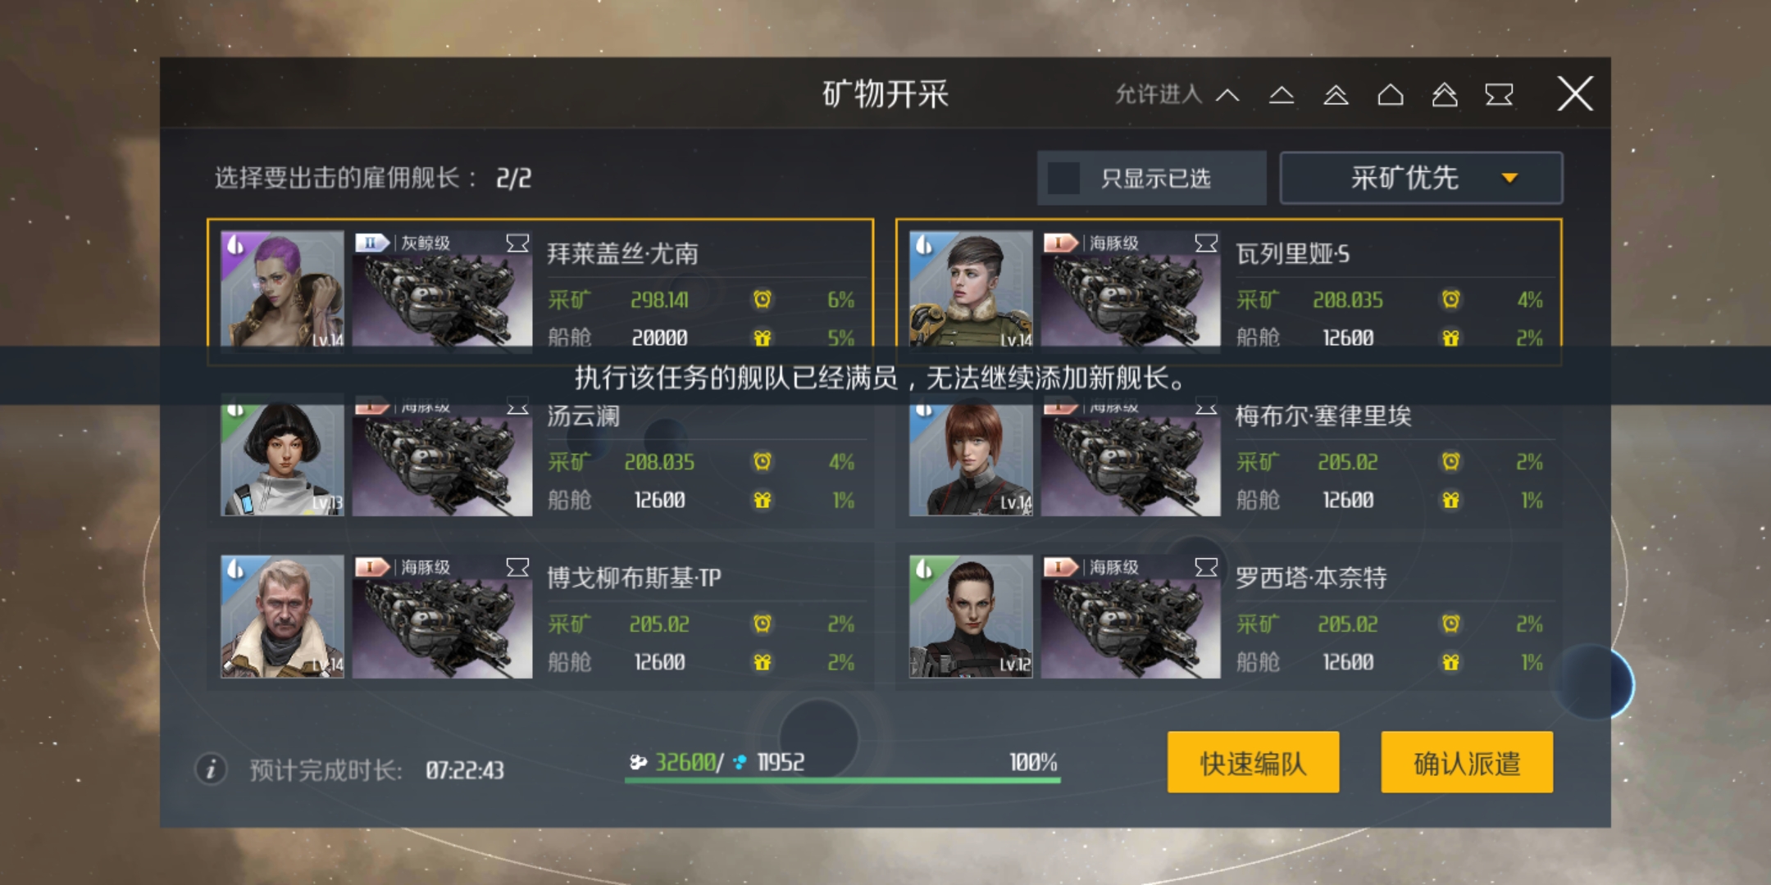
Task: Click the flag icon on 罗西塔·本奈特's ship
Action: tap(1206, 567)
